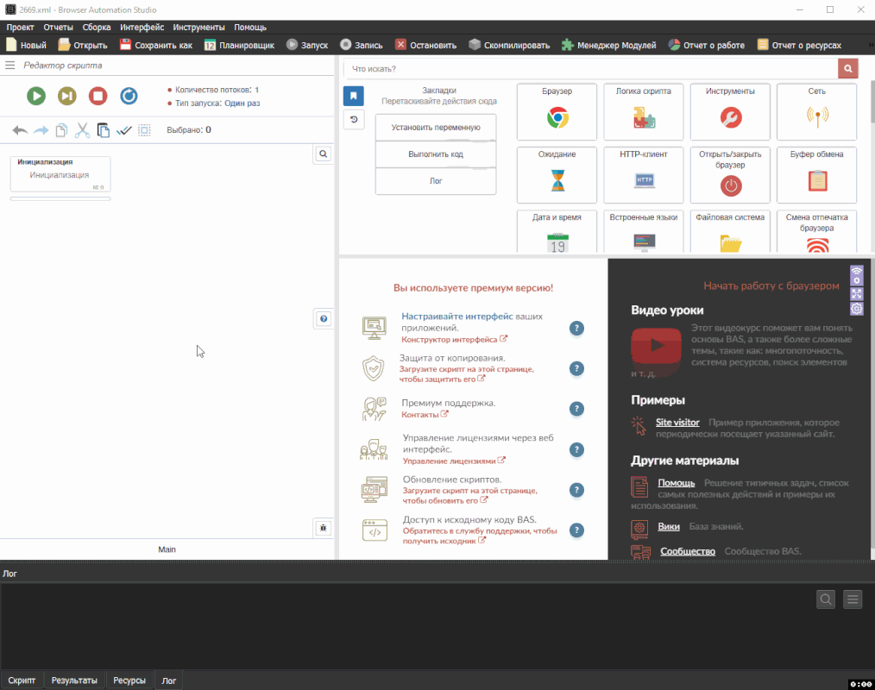This screenshot has width=875, height=690.
Task: Restart script with the blue reload button
Action: click(x=129, y=96)
